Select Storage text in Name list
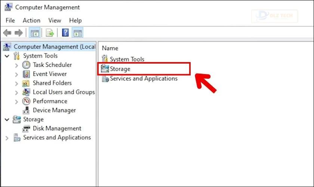The width and height of the screenshot is (314, 187). [x=120, y=69]
